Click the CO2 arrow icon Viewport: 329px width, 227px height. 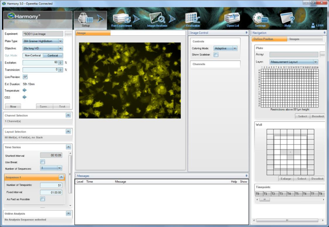(25, 97)
